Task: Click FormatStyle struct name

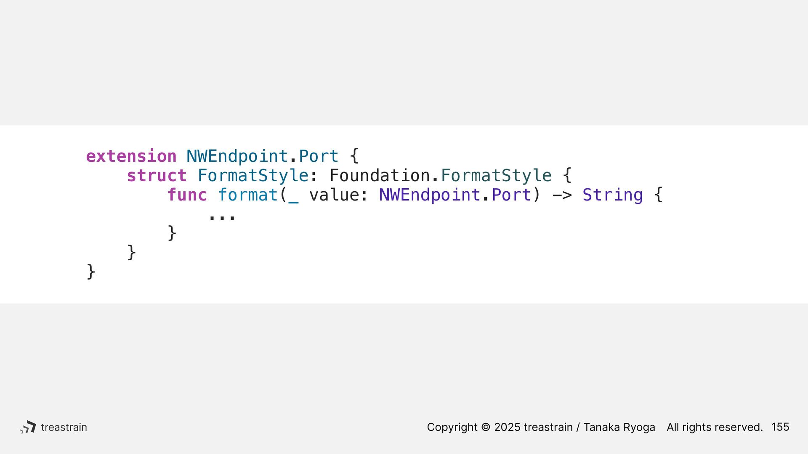Action: (253, 176)
